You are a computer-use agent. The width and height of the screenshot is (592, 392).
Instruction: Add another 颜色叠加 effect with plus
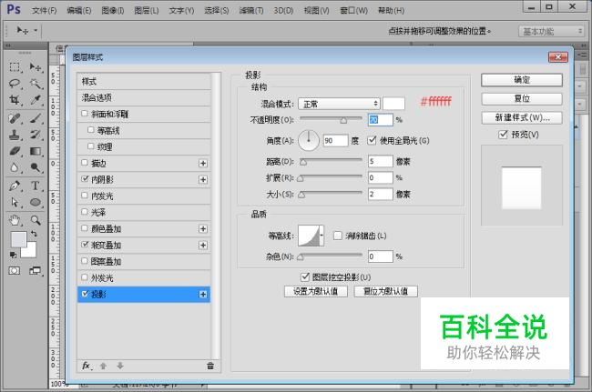pyautogui.click(x=203, y=229)
